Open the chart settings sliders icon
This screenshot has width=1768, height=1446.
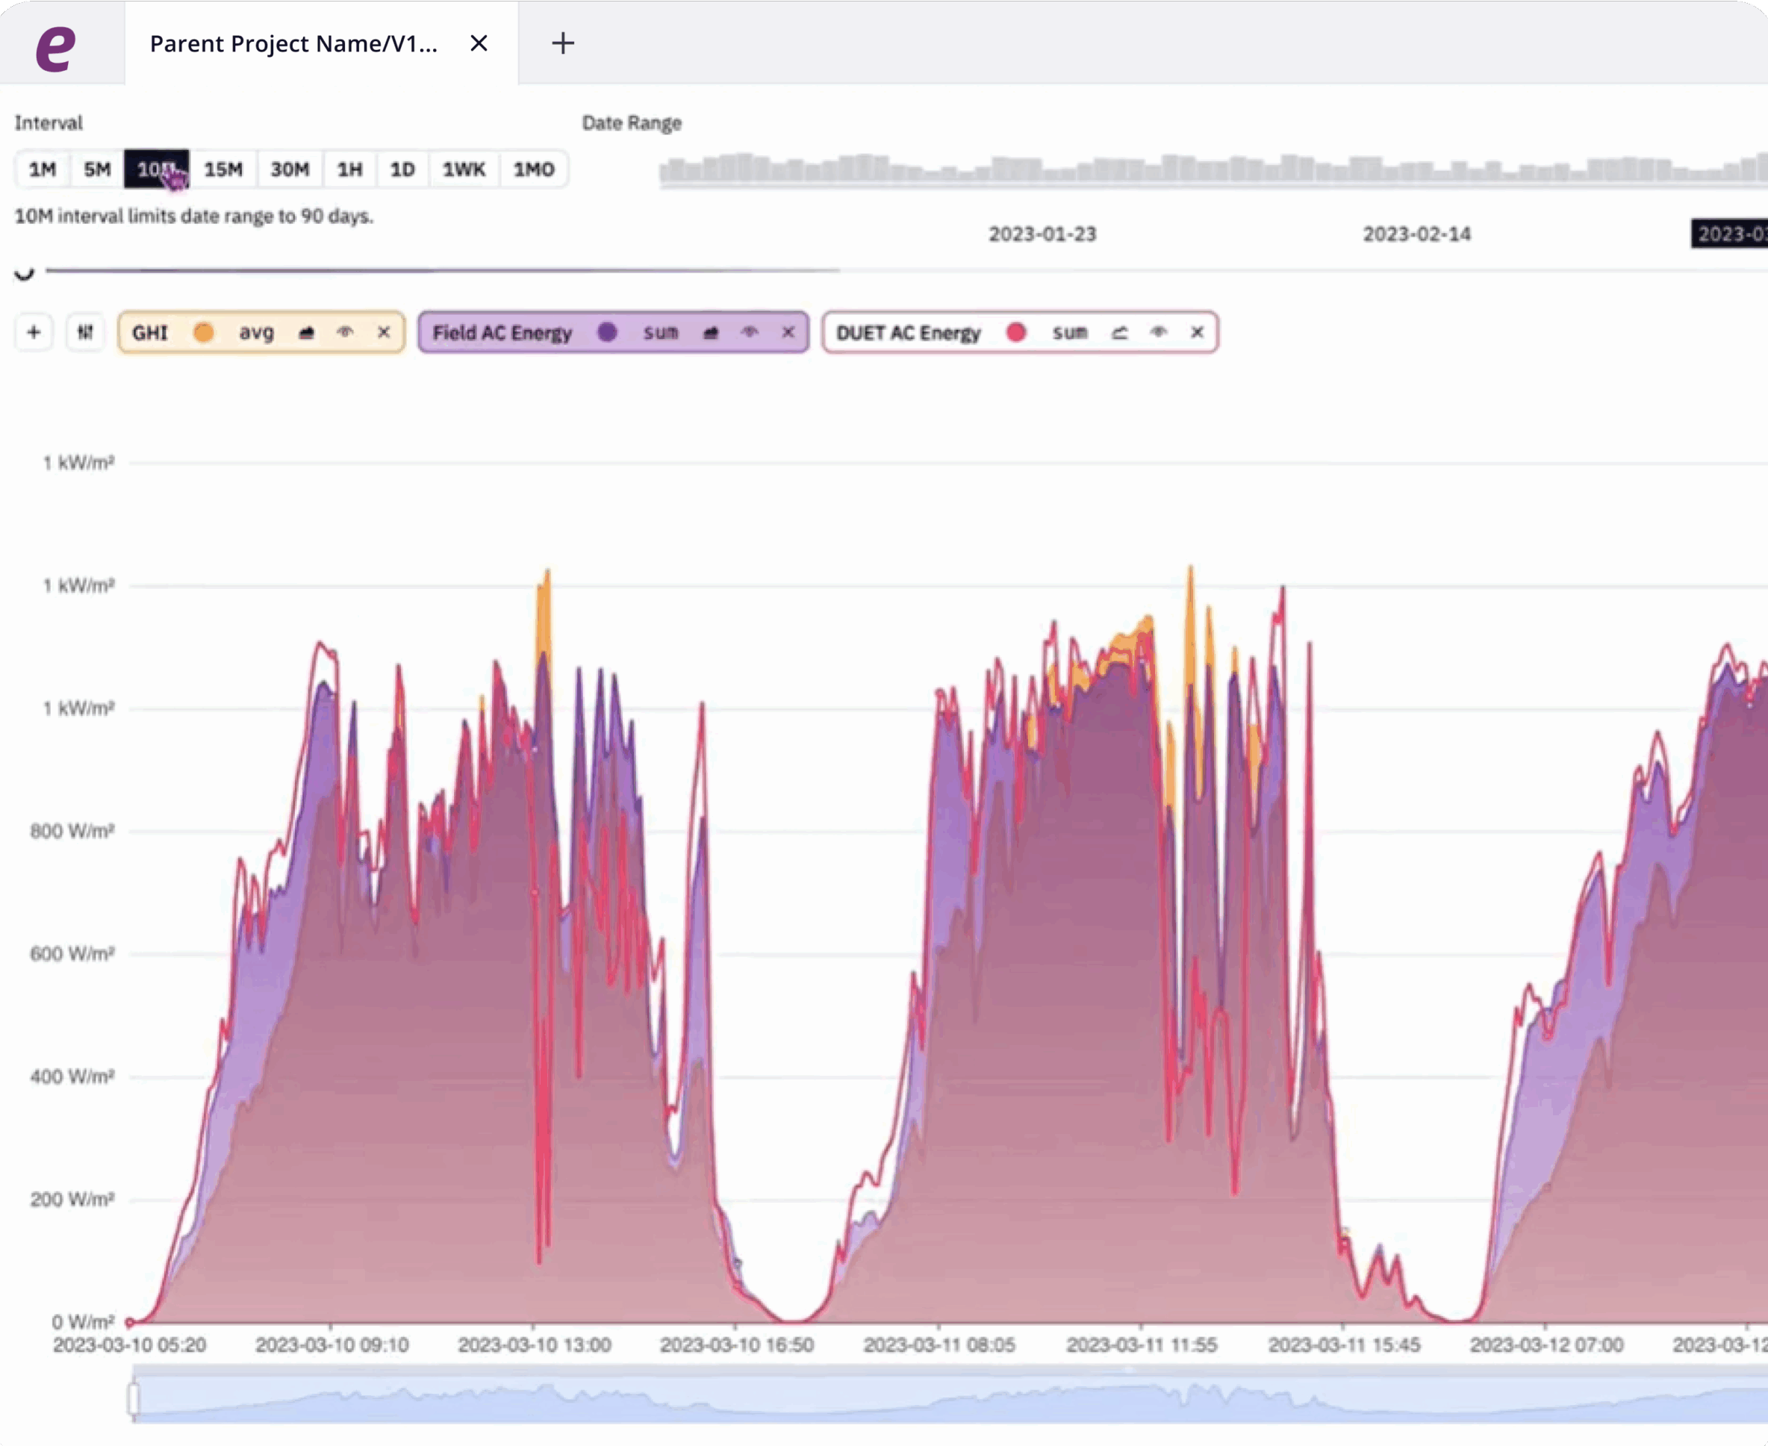85,332
